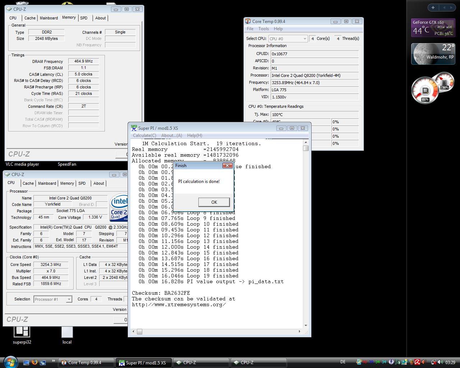Click the Super PI scroll right arrow
Image resolution: width=460 pixels, height=368 pixels.
(x=300, y=332)
